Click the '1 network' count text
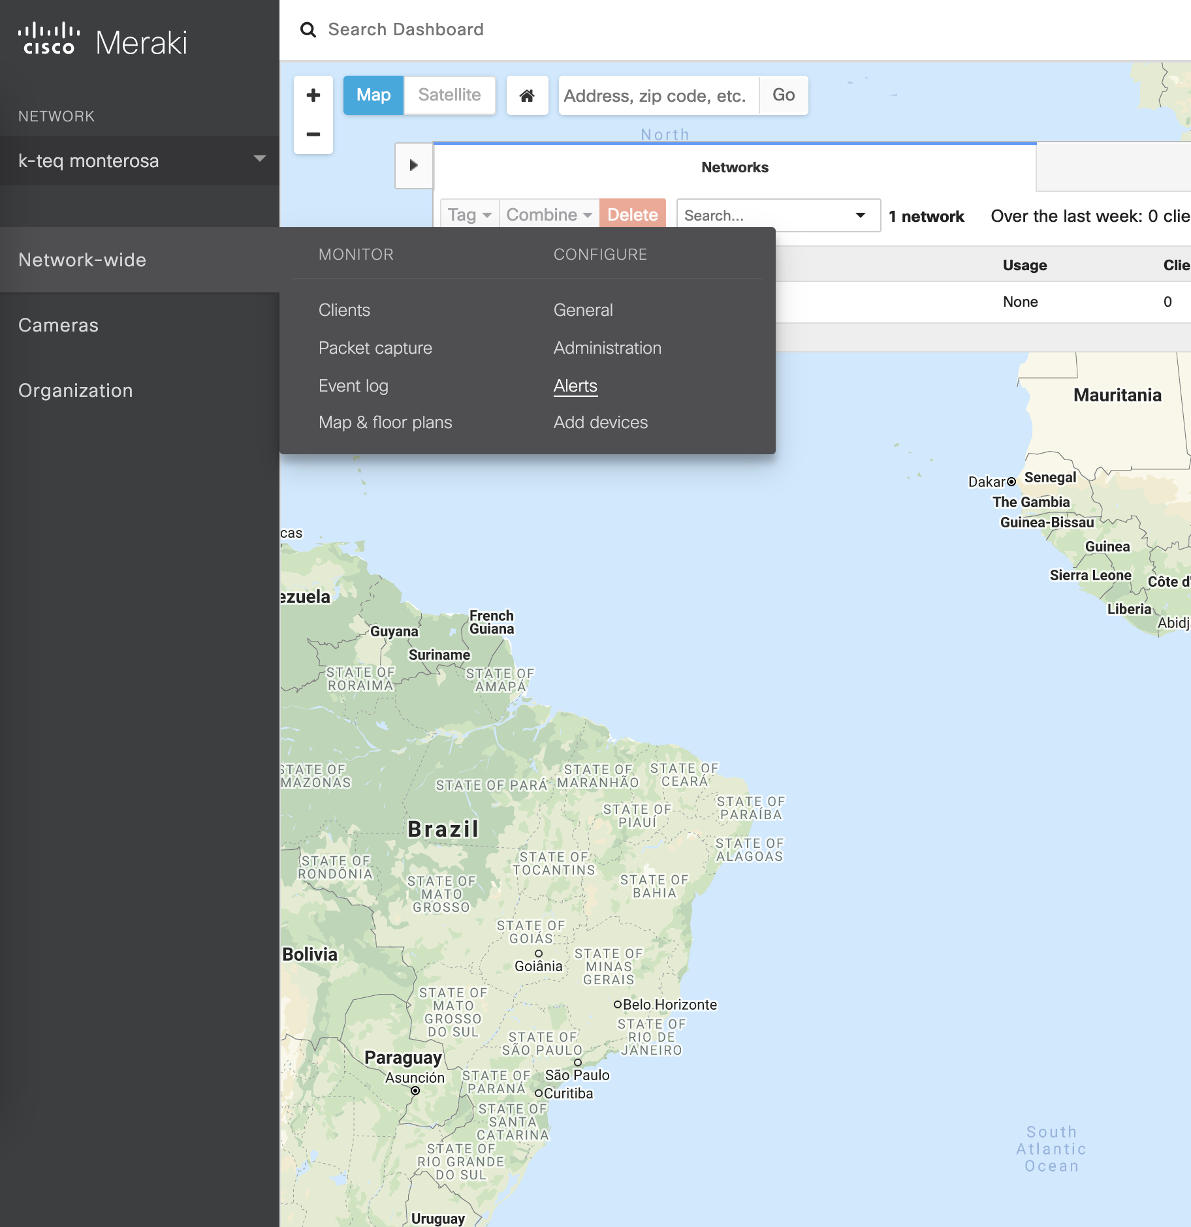 926,216
